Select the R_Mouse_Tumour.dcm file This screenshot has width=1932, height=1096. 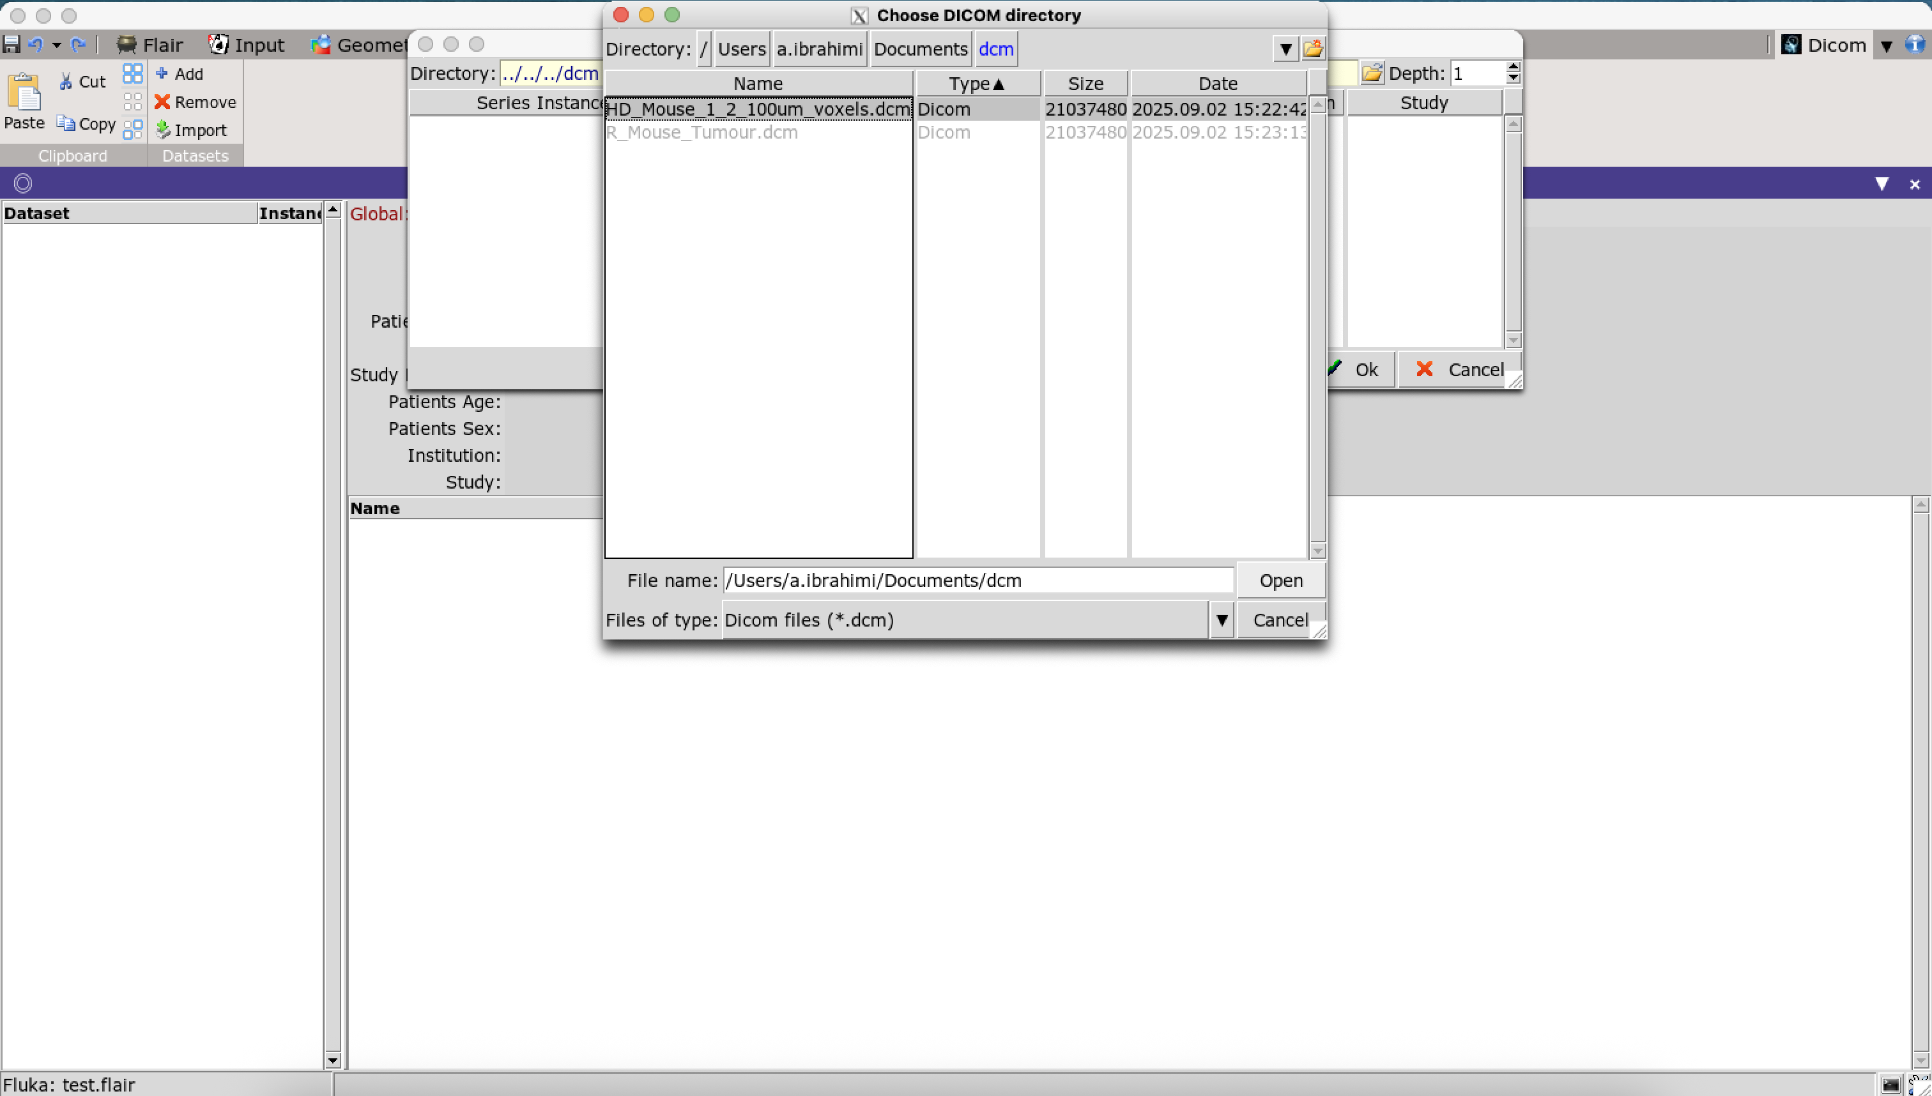coord(701,132)
